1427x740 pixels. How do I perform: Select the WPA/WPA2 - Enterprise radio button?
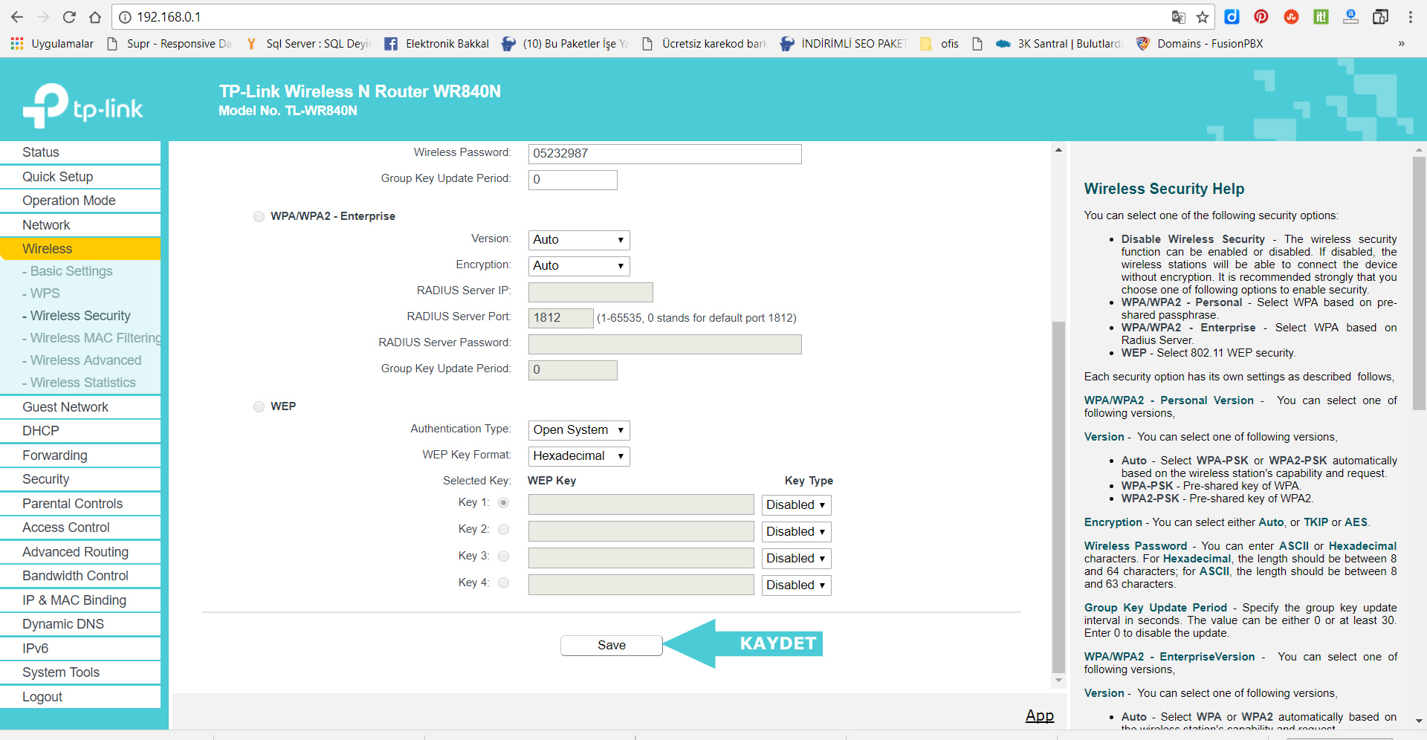[x=259, y=216]
